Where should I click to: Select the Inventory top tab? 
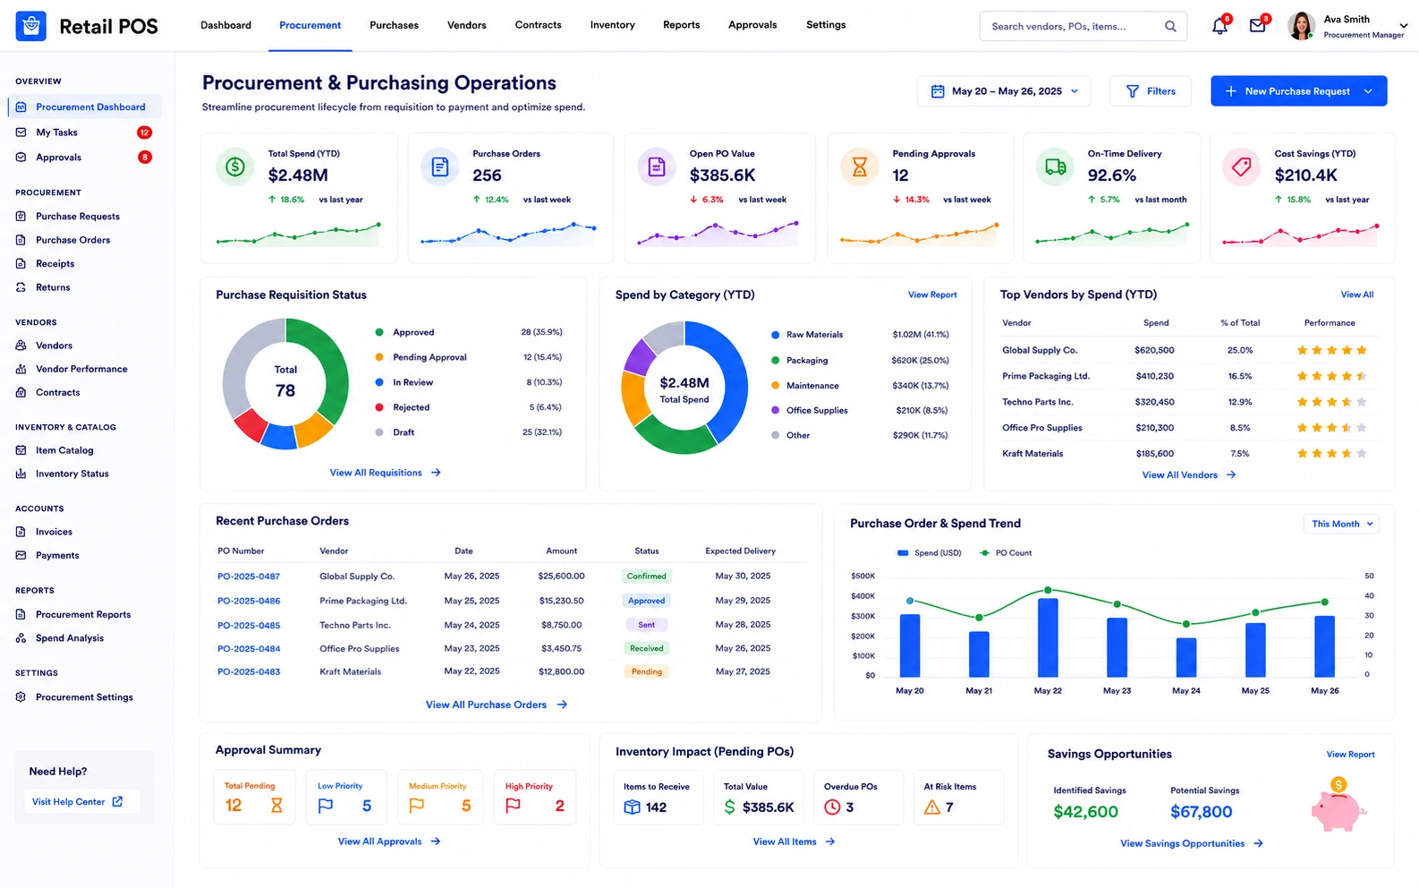coord(613,25)
